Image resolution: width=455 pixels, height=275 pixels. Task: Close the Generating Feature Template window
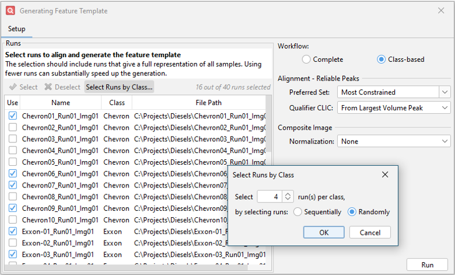[441, 11]
